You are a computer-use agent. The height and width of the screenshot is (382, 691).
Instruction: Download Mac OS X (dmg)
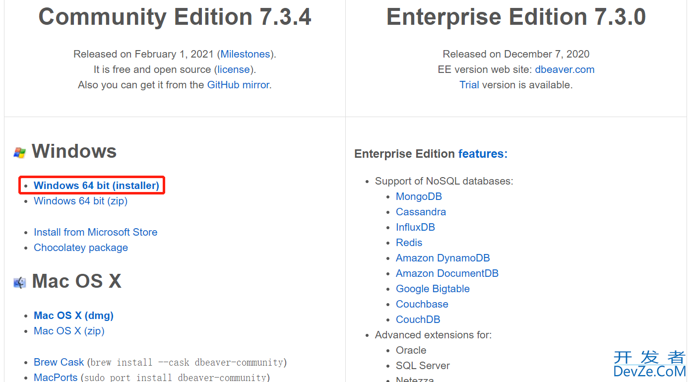coord(73,316)
